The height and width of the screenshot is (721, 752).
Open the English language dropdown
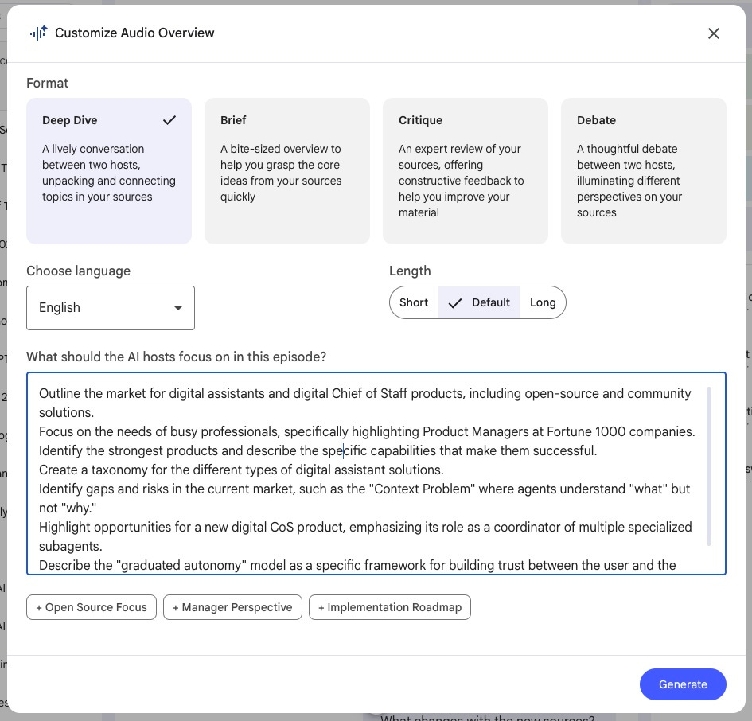111,308
